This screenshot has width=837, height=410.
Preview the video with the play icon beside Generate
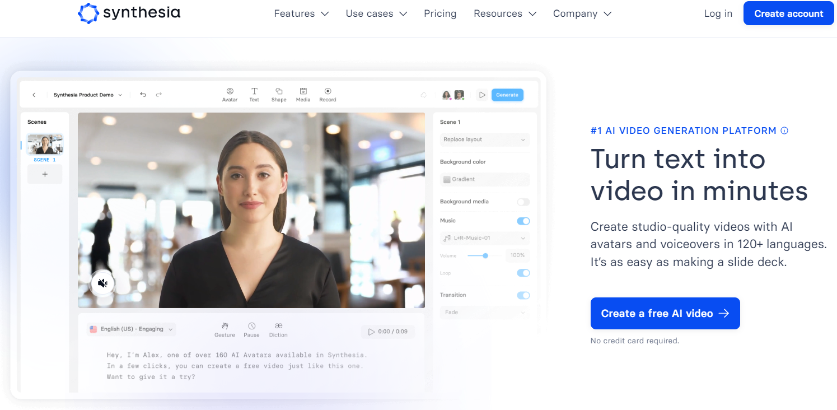pyautogui.click(x=482, y=95)
